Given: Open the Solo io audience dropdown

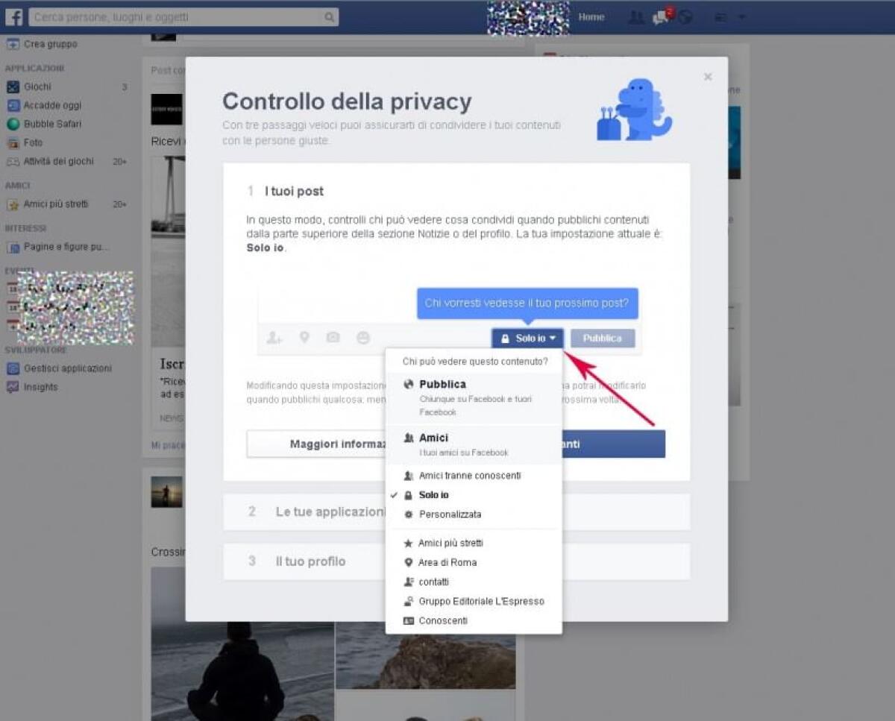Looking at the screenshot, I should (x=527, y=337).
